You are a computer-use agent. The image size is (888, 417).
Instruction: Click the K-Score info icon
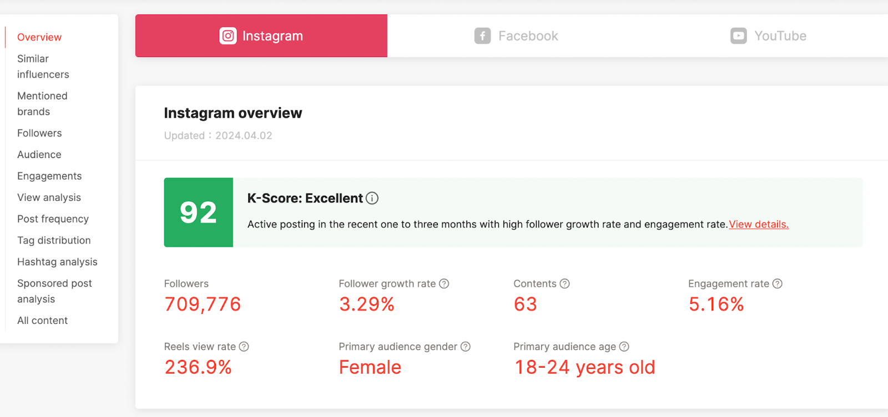click(372, 199)
